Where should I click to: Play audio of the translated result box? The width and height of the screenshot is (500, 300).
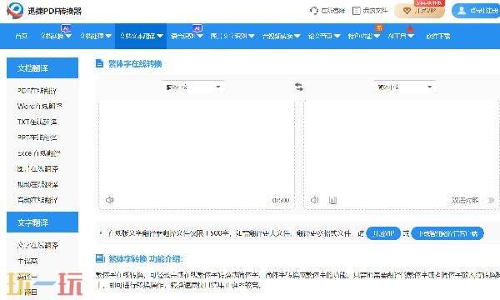(315, 200)
